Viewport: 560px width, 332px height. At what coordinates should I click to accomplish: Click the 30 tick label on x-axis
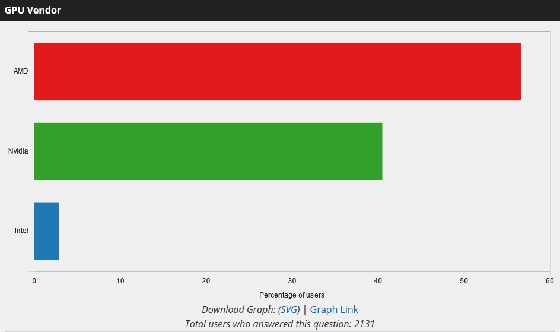292,281
